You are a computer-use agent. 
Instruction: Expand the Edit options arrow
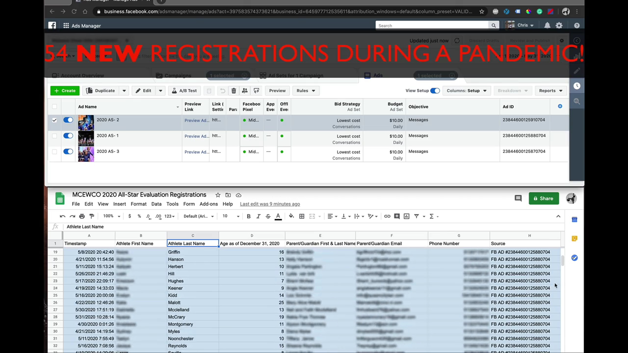pyautogui.click(x=160, y=91)
